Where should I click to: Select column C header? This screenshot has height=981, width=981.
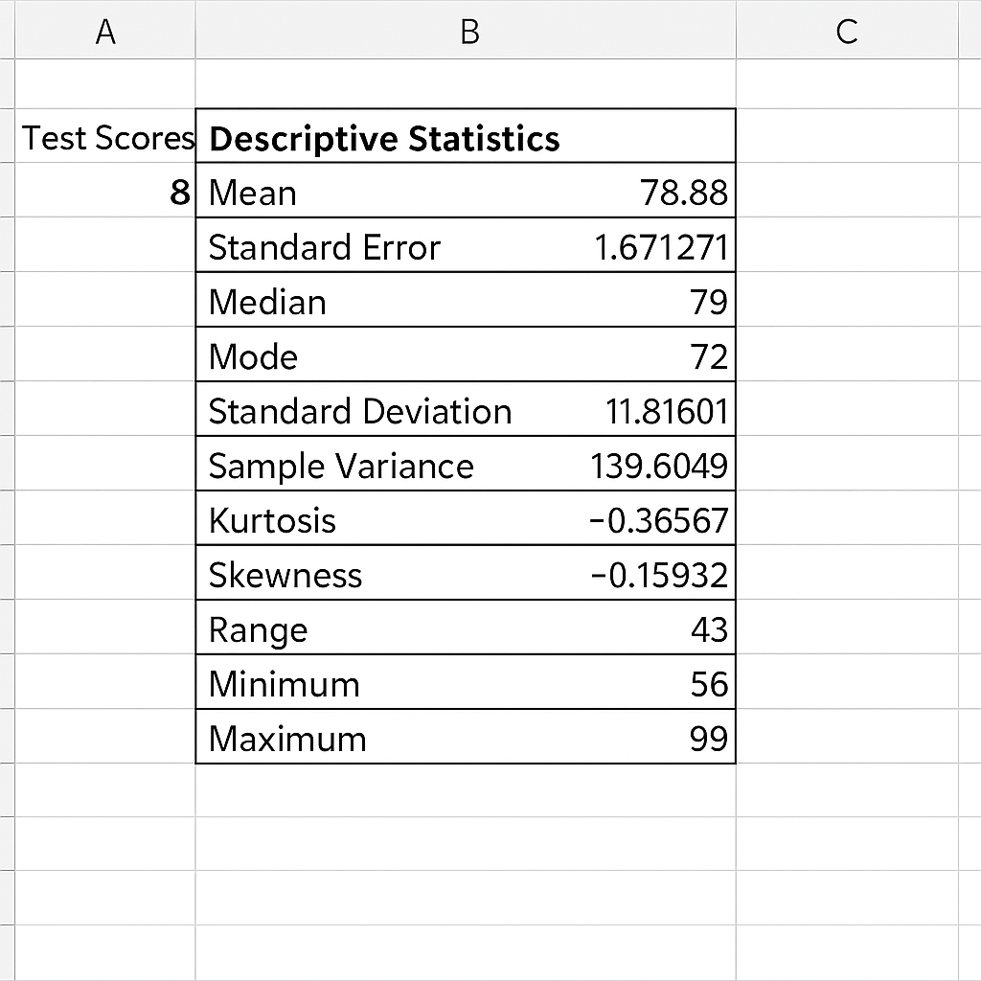[x=846, y=33]
